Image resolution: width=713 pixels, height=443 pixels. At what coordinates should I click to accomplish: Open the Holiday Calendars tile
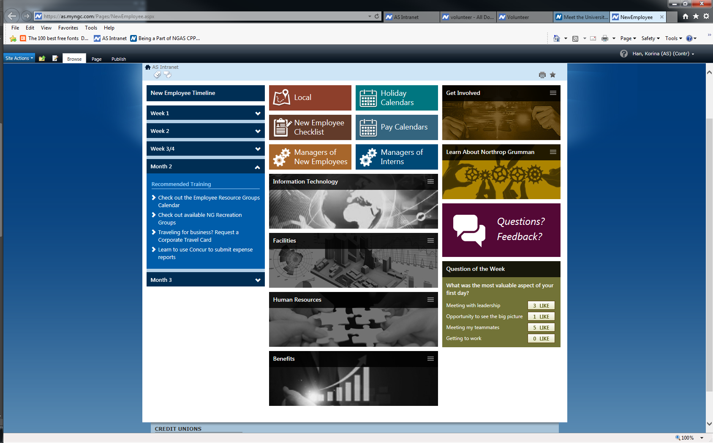pyautogui.click(x=396, y=98)
